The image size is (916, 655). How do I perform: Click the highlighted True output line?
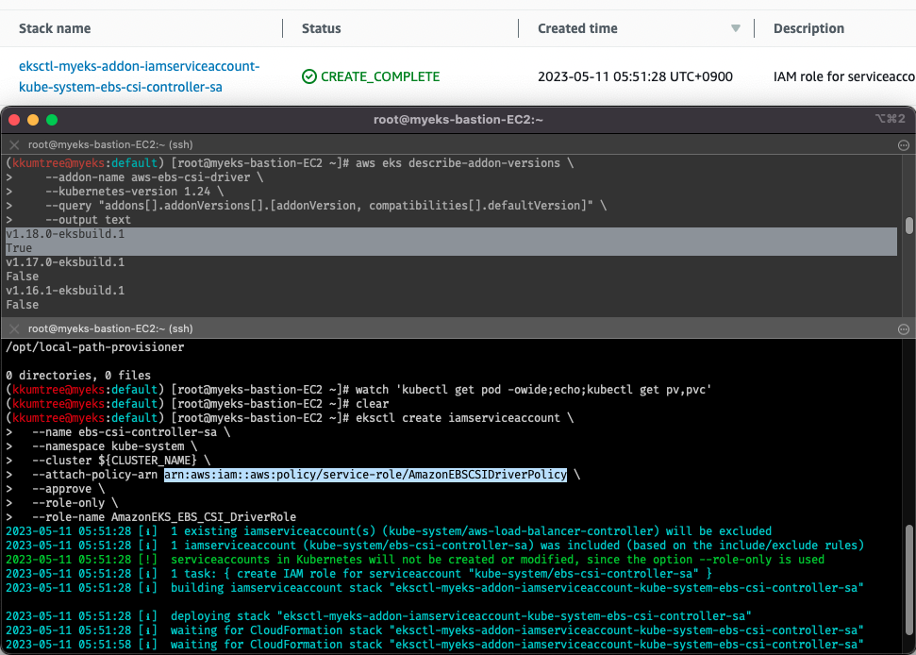pos(19,248)
